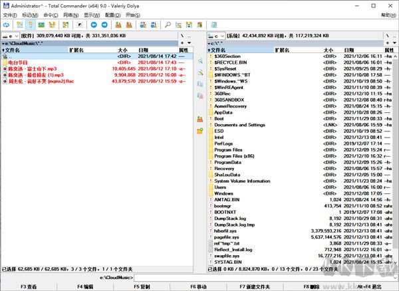Select the 电台节目 folder in the left panel
This screenshot has height=291, width=399.
click(x=96, y=62)
